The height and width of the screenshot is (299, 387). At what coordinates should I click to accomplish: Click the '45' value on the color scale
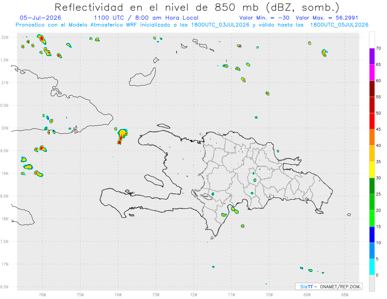click(x=378, y=129)
